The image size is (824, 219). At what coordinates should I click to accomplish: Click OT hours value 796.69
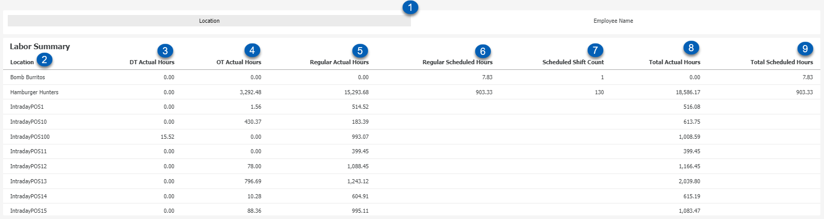[253, 181]
